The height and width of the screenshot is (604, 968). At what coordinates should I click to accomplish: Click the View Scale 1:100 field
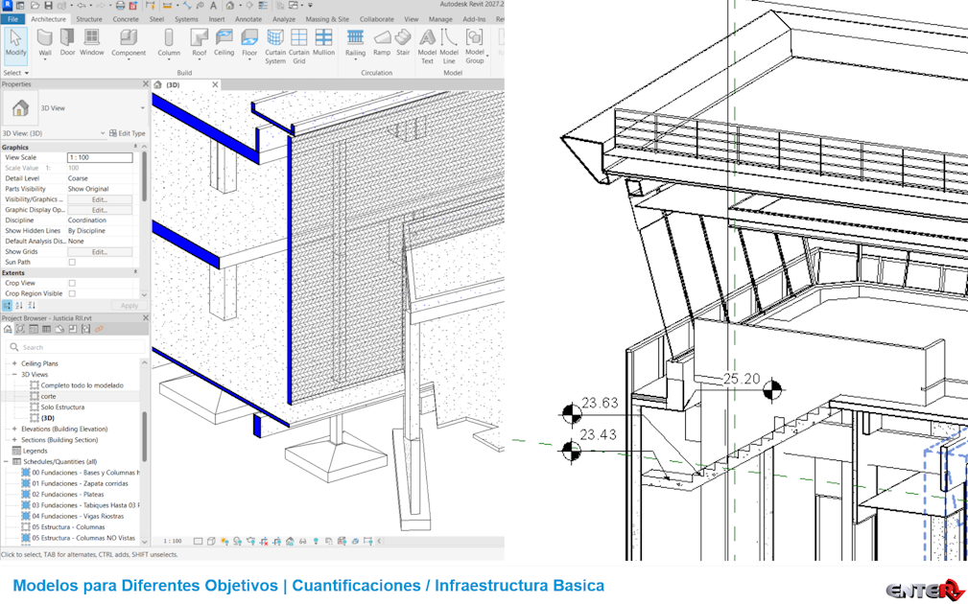click(x=100, y=157)
